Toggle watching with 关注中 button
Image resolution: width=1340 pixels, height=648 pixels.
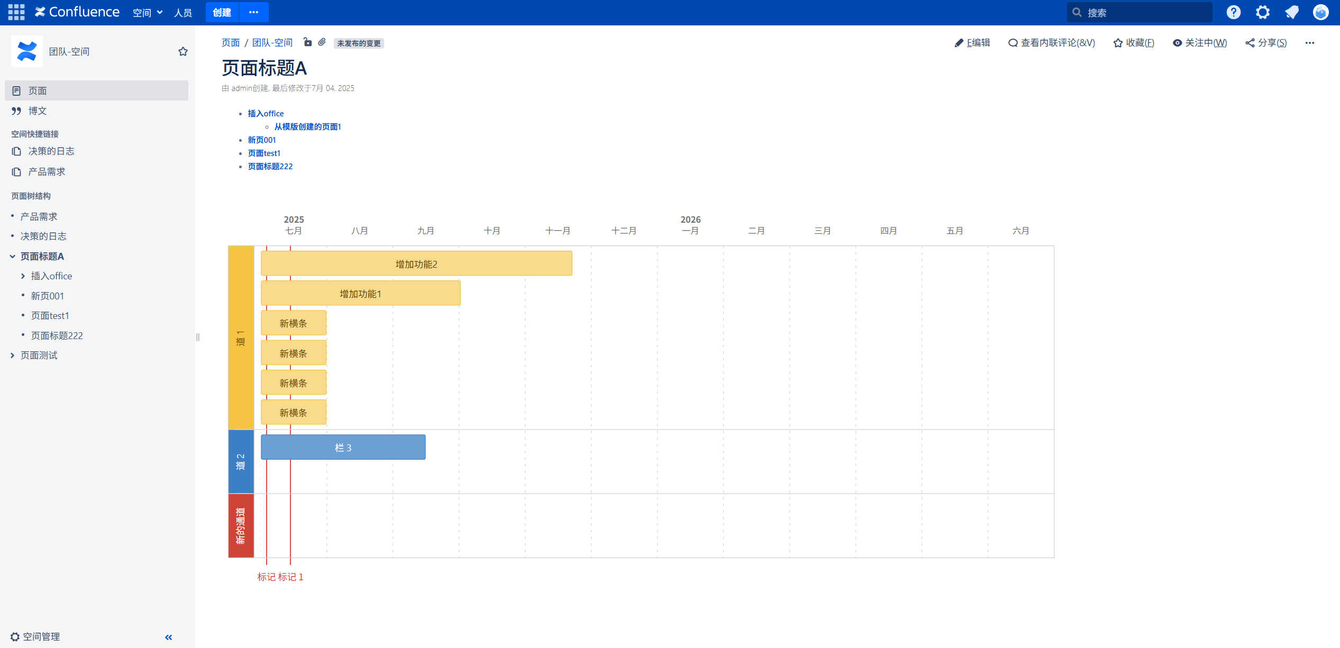(1199, 43)
